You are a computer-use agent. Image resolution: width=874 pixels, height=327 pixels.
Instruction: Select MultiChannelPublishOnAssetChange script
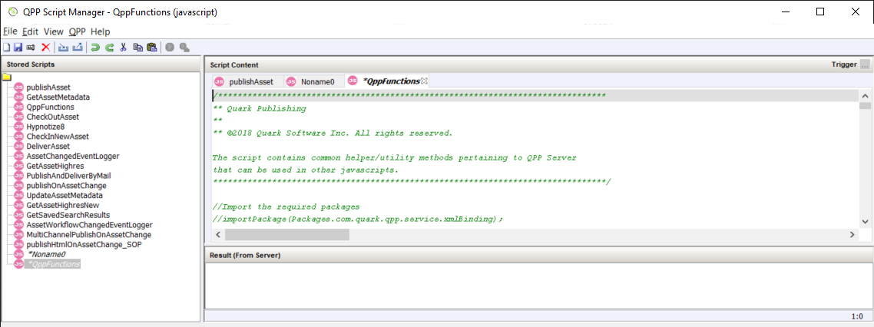[x=88, y=235]
